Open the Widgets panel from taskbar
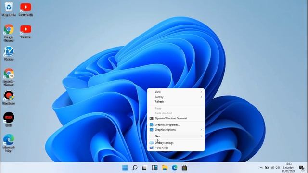 (x=154, y=168)
